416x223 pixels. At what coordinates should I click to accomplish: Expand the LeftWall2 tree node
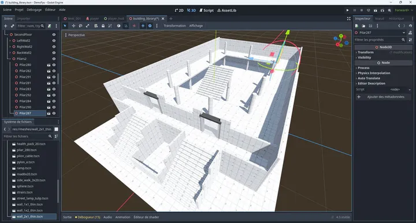pyautogui.click(x=10, y=41)
